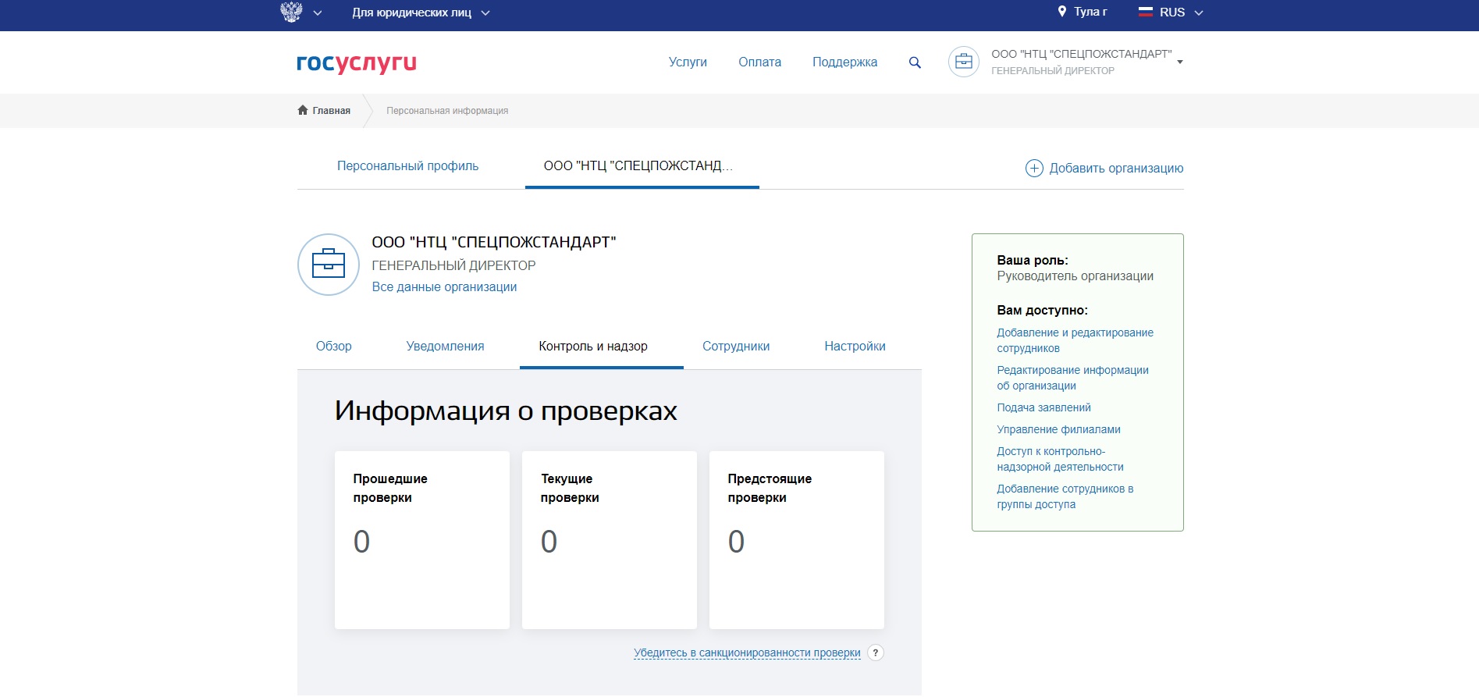Click the question mark help icon
Screen dimensions: 1479x697
[876, 653]
